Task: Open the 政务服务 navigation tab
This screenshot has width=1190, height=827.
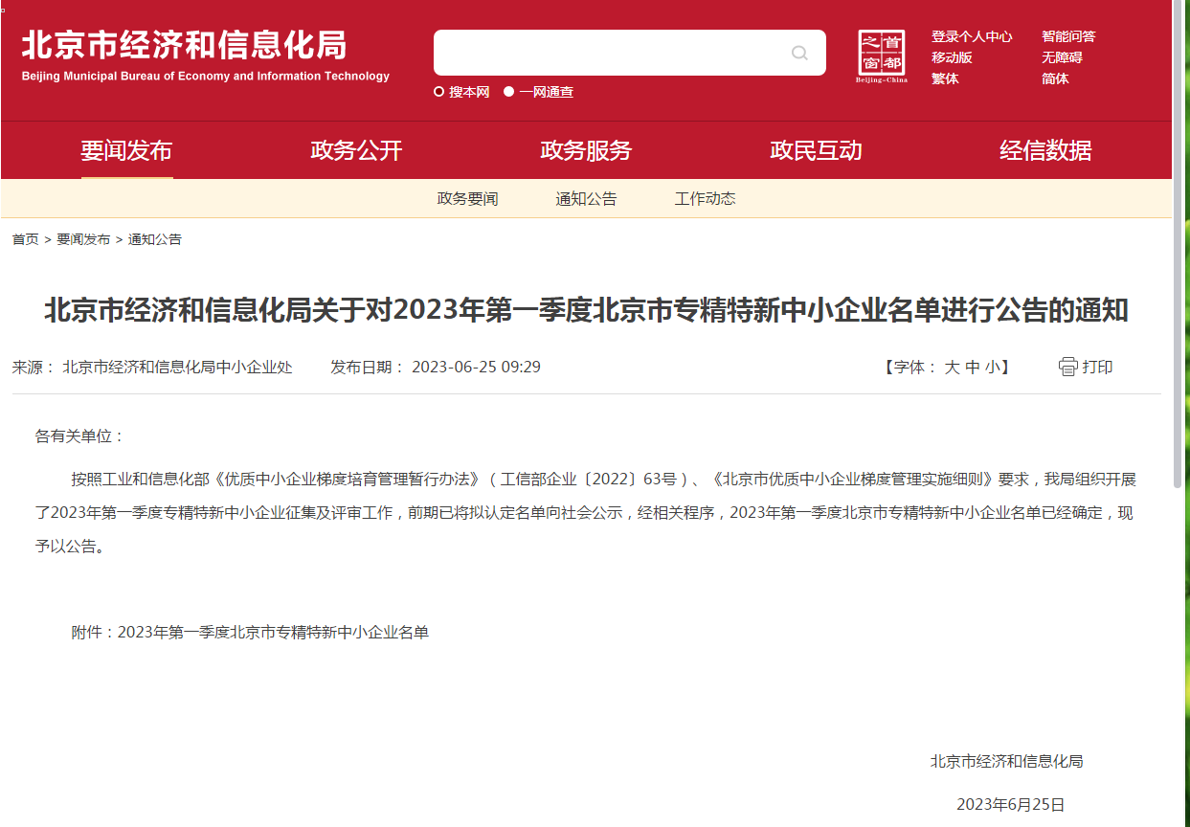Action: click(586, 150)
